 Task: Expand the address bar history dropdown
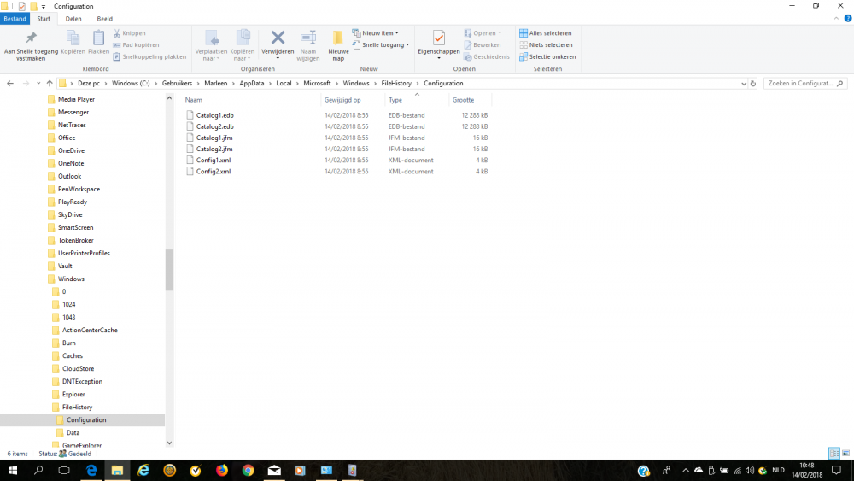[x=744, y=84]
